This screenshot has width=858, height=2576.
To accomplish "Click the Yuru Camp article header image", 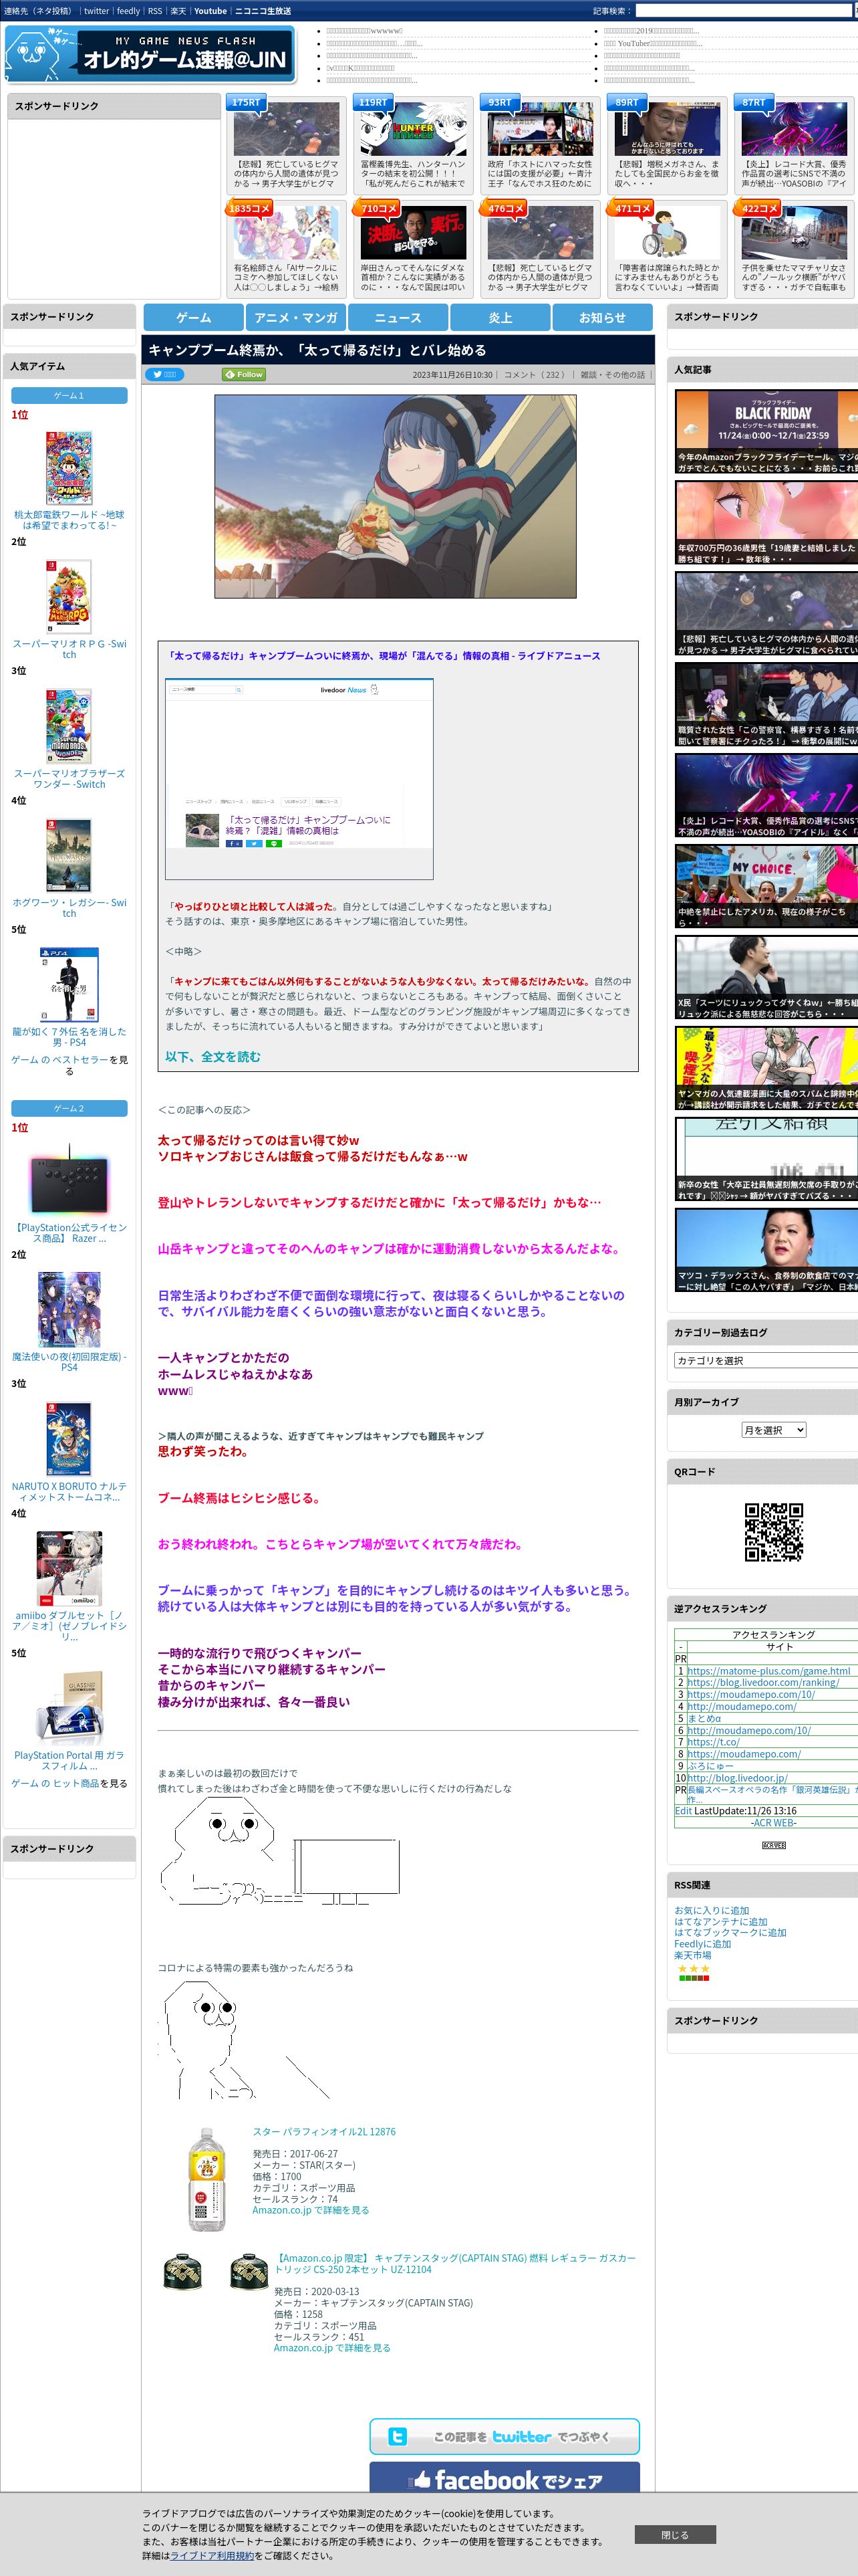I will [396, 496].
